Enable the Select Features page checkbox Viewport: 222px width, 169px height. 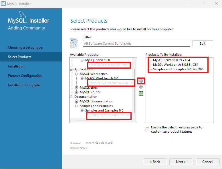click(147, 129)
